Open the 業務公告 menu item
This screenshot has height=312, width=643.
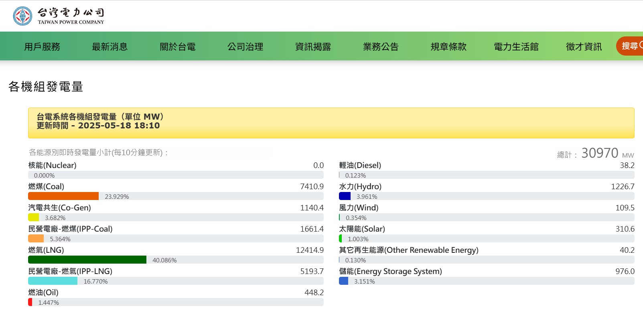tap(381, 47)
